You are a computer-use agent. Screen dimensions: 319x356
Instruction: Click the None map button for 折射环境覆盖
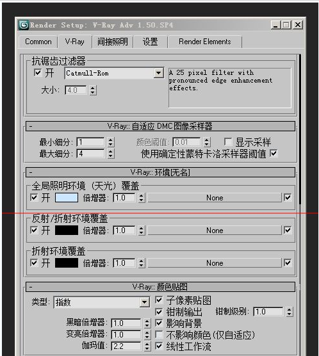coord(215,263)
